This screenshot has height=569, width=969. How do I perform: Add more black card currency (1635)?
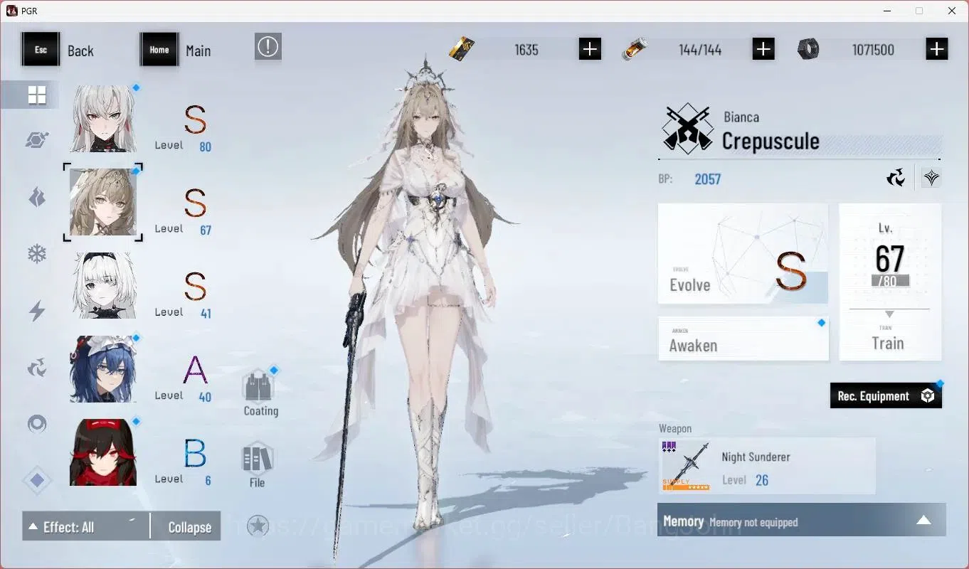[x=590, y=49]
